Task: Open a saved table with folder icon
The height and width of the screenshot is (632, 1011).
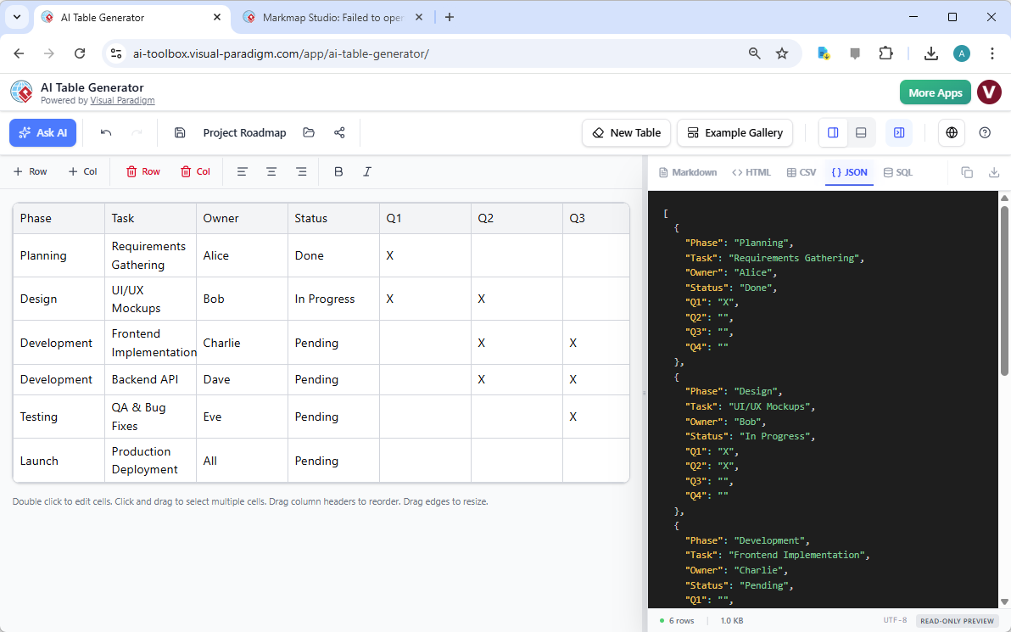Action: coord(308,132)
